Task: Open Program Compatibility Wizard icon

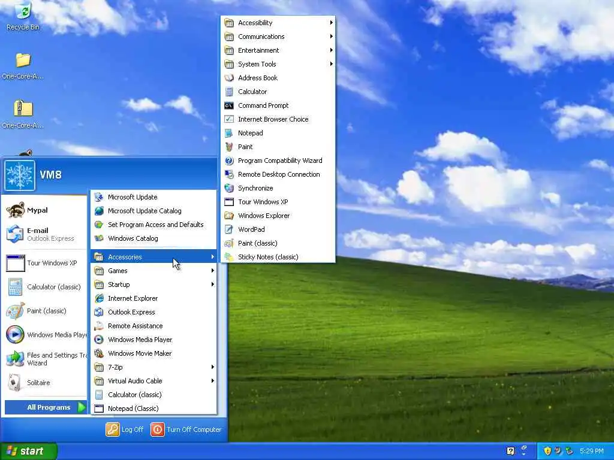Action: [229, 161]
